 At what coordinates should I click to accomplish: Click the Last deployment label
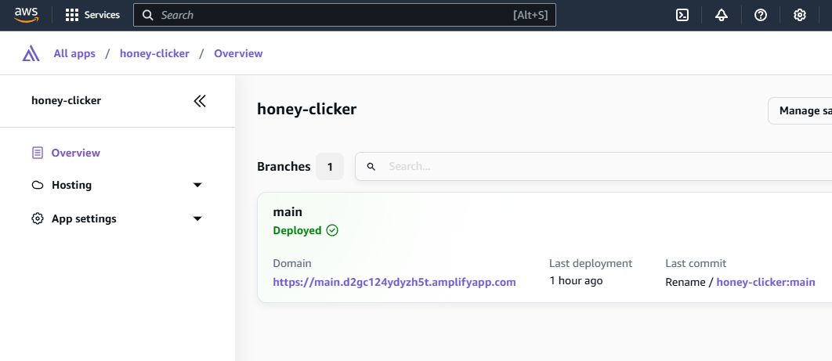(x=591, y=263)
